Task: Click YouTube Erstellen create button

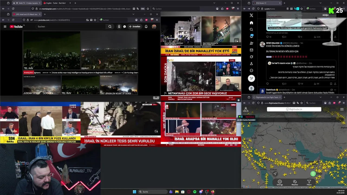Action: click(x=135, y=27)
